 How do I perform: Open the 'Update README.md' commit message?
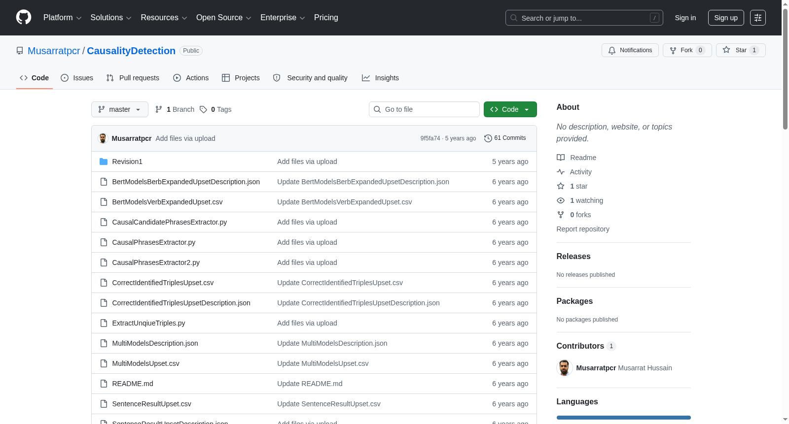coord(310,384)
